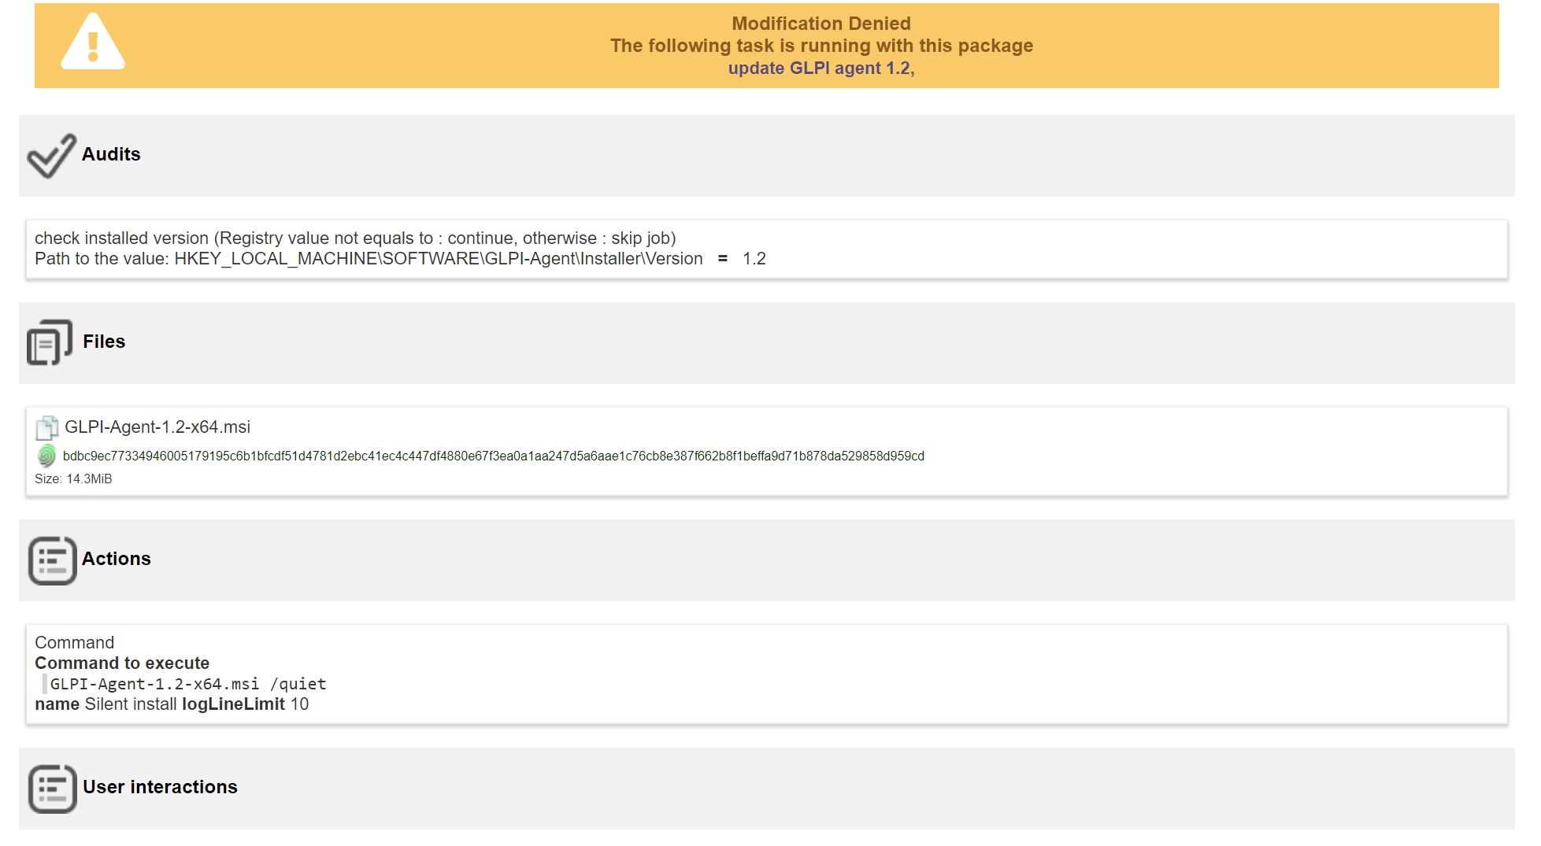The width and height of the screenshot is (1541, 846).
Task: Switch to the Actions section
Action: [x=117, y=559]
